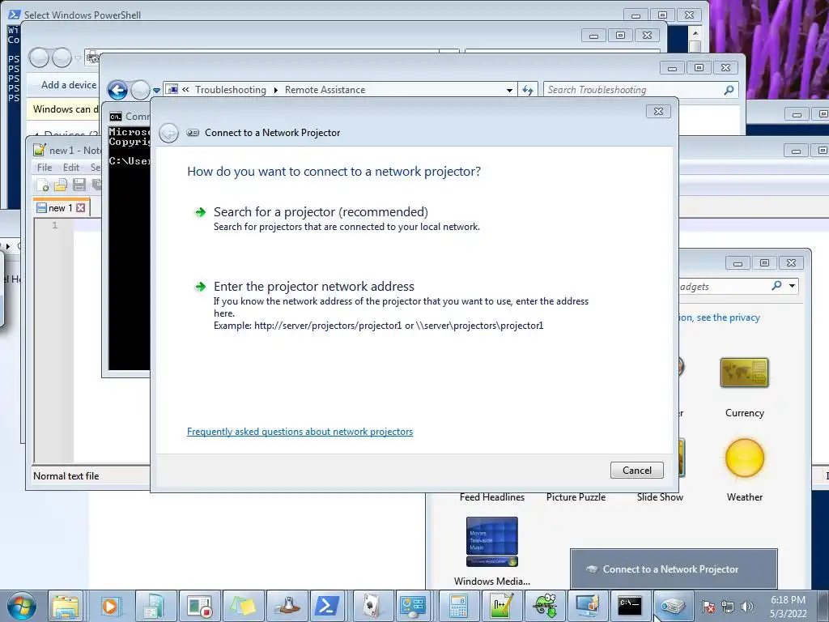Close the new 1 tab in Notepad++
829x622 pixels.
(x=80, y=208)
